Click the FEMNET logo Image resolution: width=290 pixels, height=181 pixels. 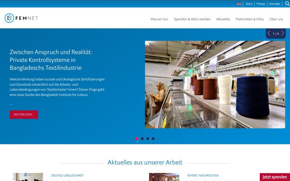click(x=21, y=18)
